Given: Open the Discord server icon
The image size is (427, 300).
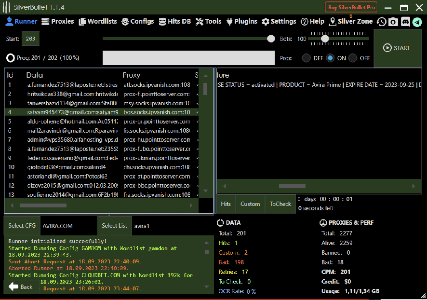Looking at the screenshot, I should click(x=405, y=22).
